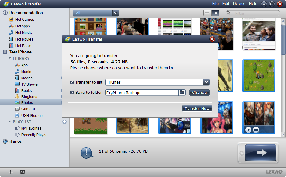
Task: Click the add button in bottom bar
Action: point(11,172)
